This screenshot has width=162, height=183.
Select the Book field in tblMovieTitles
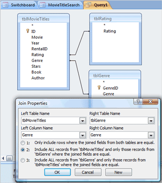coord(36,72)
